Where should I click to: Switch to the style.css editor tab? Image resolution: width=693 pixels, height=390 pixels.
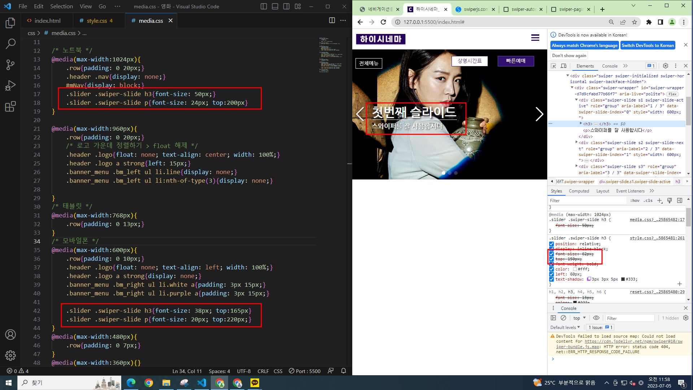point(96,21)
